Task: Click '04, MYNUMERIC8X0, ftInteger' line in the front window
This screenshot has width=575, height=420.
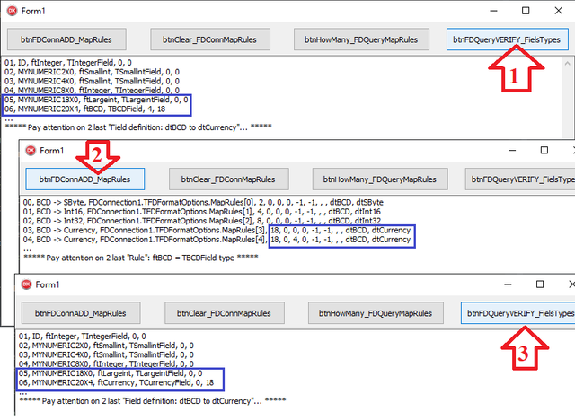Action: coord(106,364)
